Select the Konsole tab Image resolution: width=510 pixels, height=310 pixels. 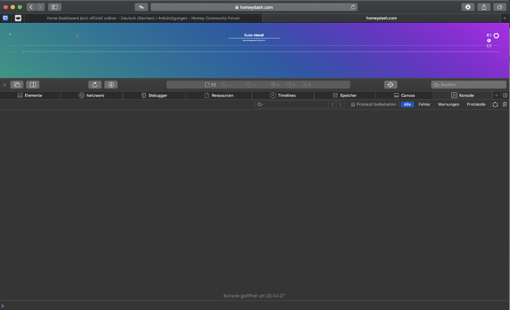pyautogui.click(x=463, y=95)
